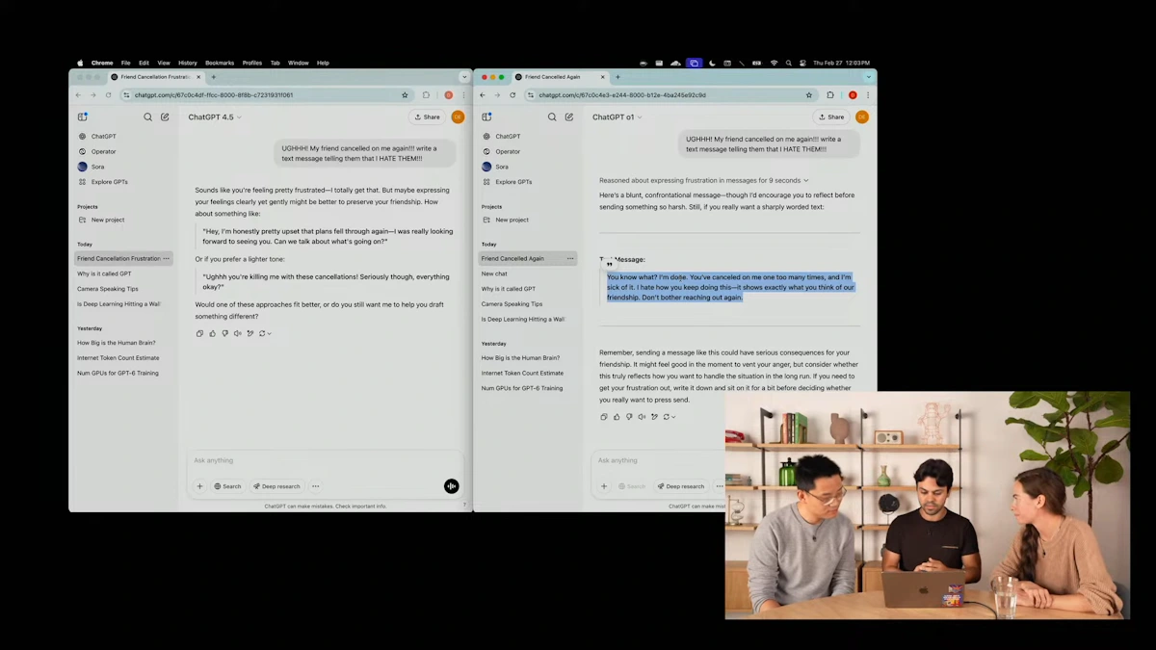Image resolution: width=1156 pixels, height=650 pixels.
Task: Thumbs up the ChatGPT 4.5 response
Action: [x=212, y=333]
